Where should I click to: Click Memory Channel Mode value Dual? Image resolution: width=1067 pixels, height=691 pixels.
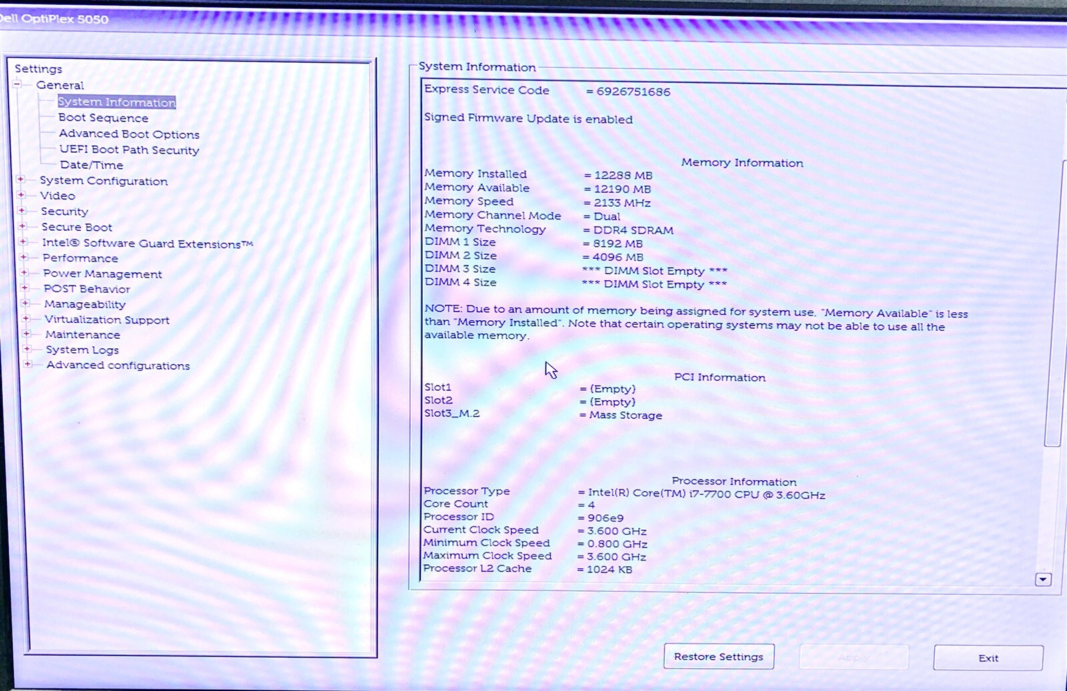pos(607,217)
